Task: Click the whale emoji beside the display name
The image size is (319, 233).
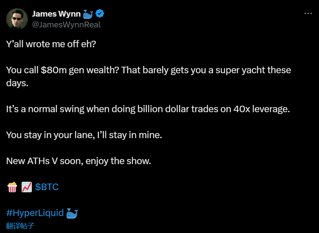Action: (87, 13)
